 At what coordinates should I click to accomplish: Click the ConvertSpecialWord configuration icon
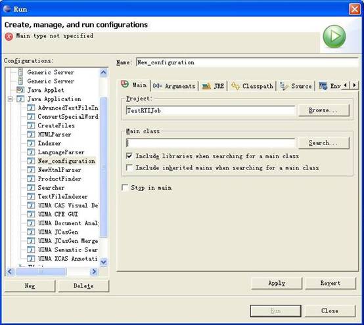tap(31, 117)
